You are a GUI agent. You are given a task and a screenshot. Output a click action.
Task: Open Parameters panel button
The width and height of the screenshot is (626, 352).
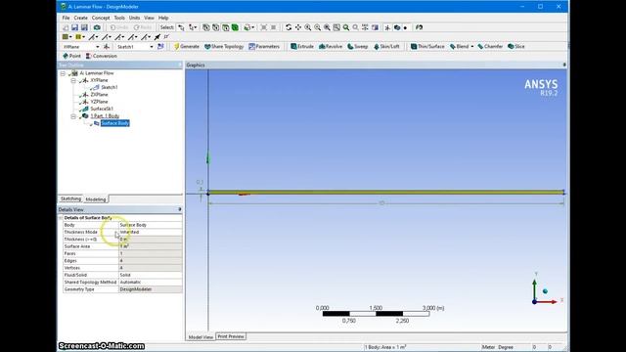tap(264, 47)
